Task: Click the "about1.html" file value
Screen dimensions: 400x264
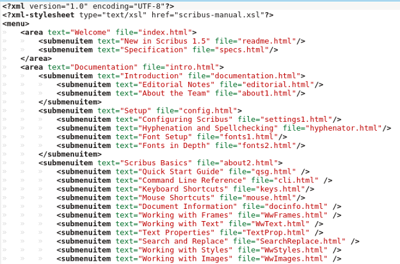Action: [267, 93]
